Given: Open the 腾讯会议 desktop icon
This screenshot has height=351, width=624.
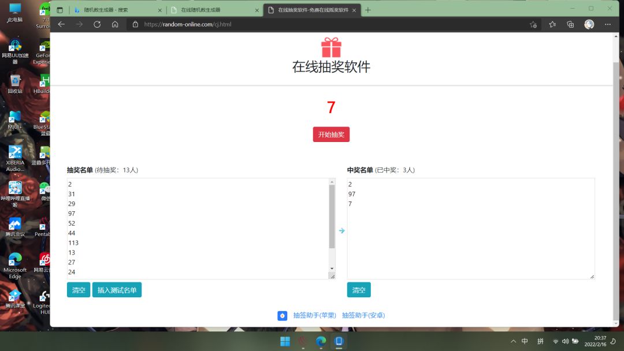Looking at the screenshot, I should click(x=15, y=227).
